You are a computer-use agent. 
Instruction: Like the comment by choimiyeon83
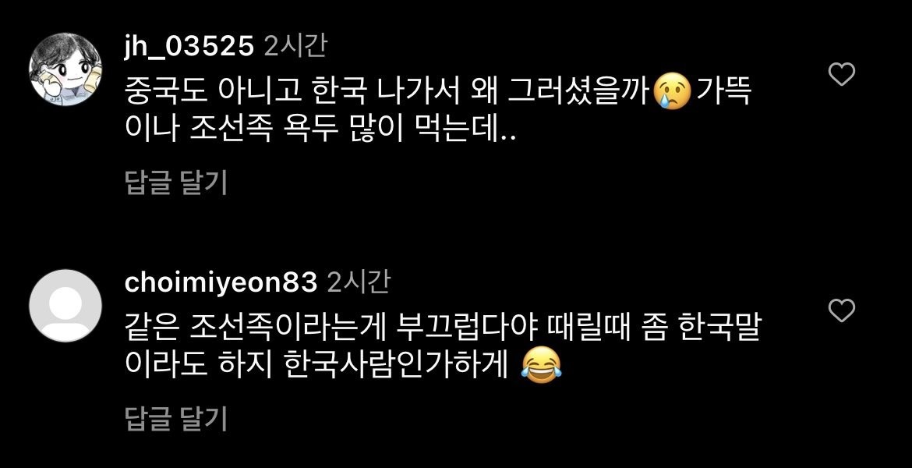tap(841, 310)
